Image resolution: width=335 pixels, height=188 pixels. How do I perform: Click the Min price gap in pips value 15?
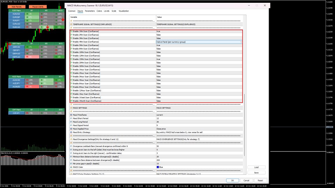coord(158,164)
